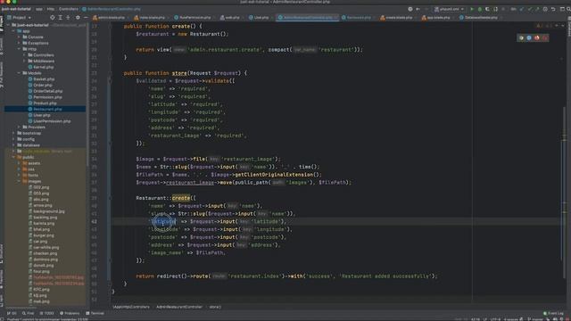
Task: Click the Run with Coverage icon
Action: click(x=487, y=9)
